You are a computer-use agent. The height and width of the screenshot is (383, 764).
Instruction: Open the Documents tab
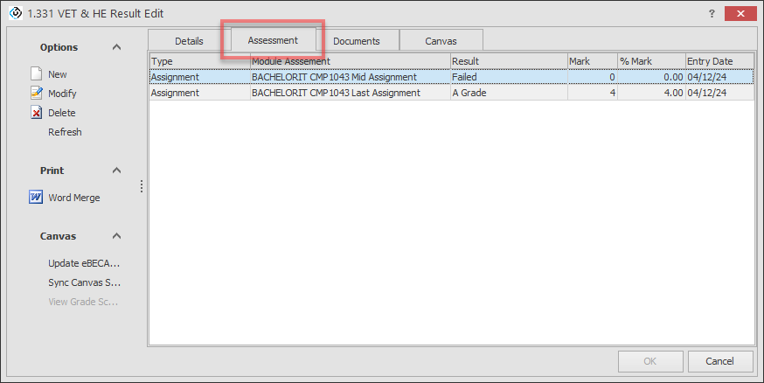pyautogui.click(x=356, y=41)
